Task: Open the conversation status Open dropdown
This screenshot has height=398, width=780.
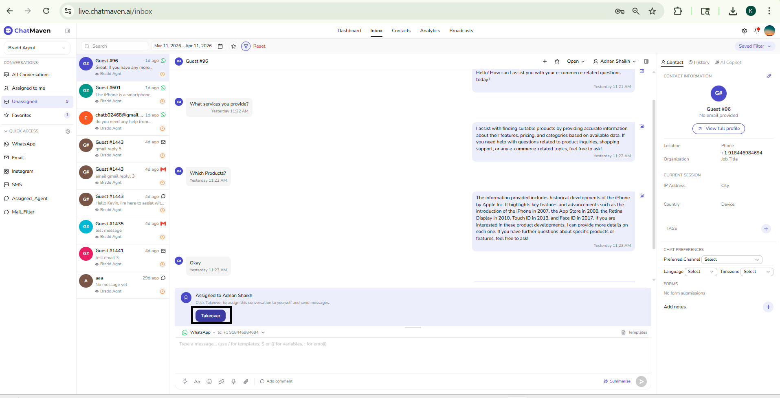Action: point(575,61)
